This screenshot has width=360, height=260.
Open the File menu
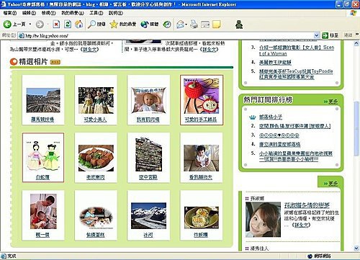[x=10, y=13]
